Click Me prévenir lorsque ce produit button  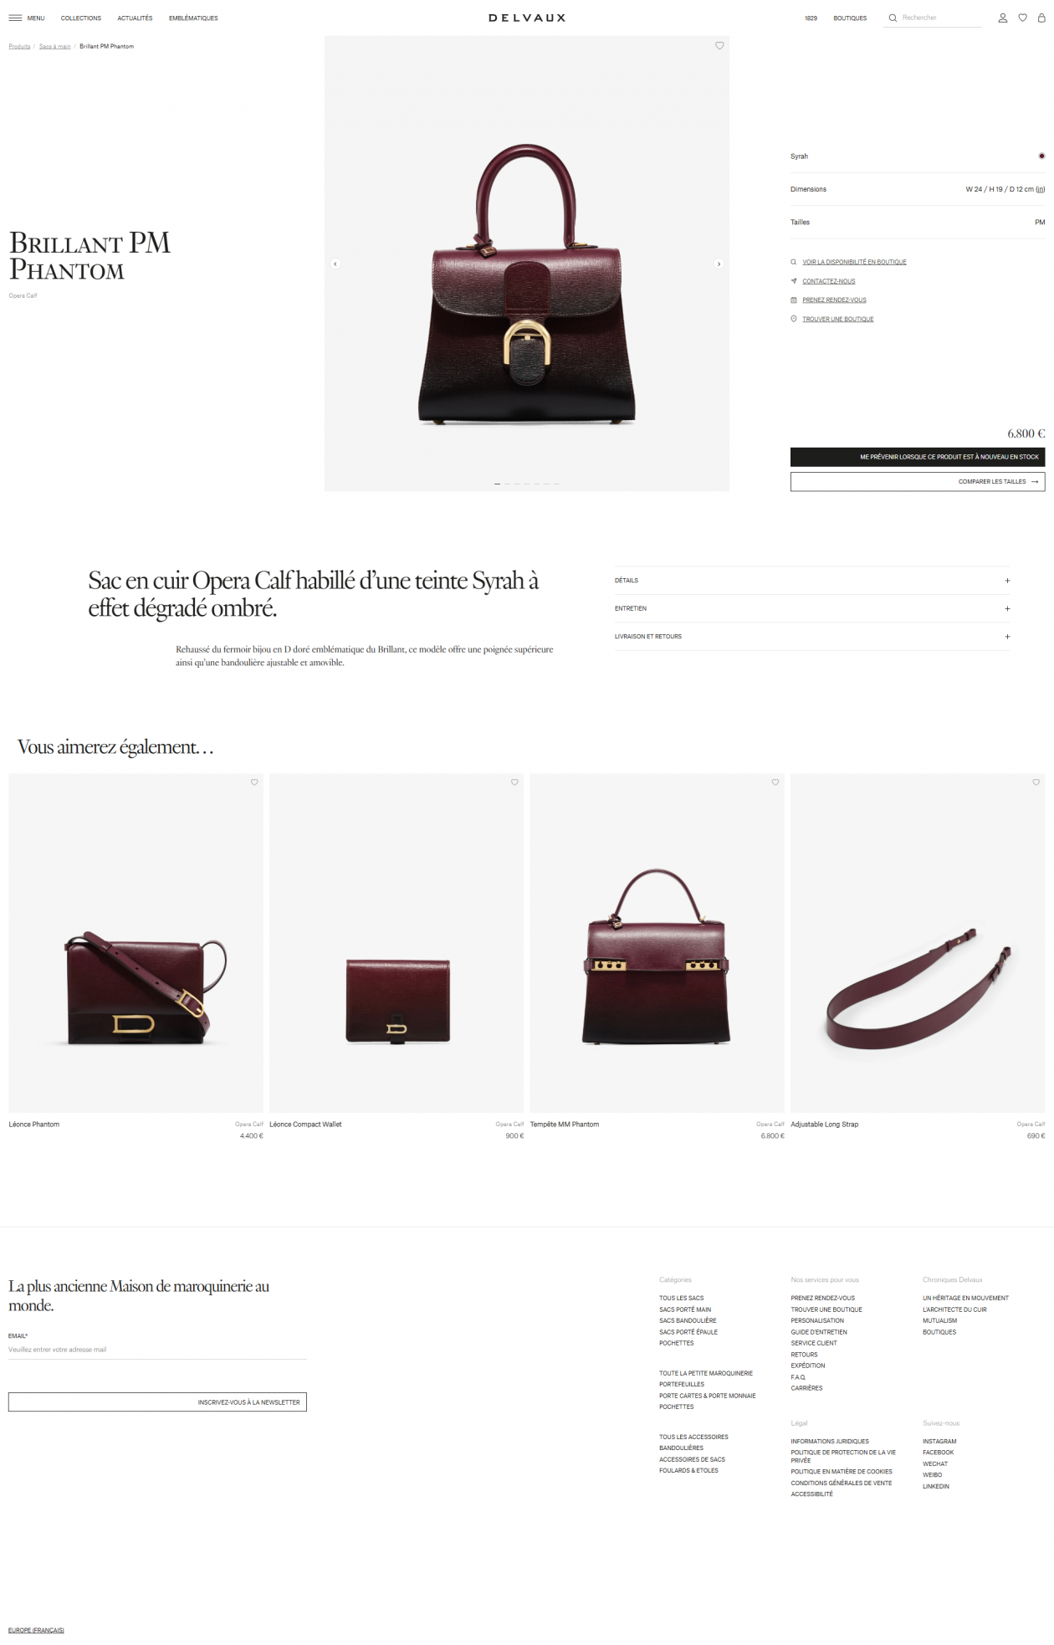point(918,457)
